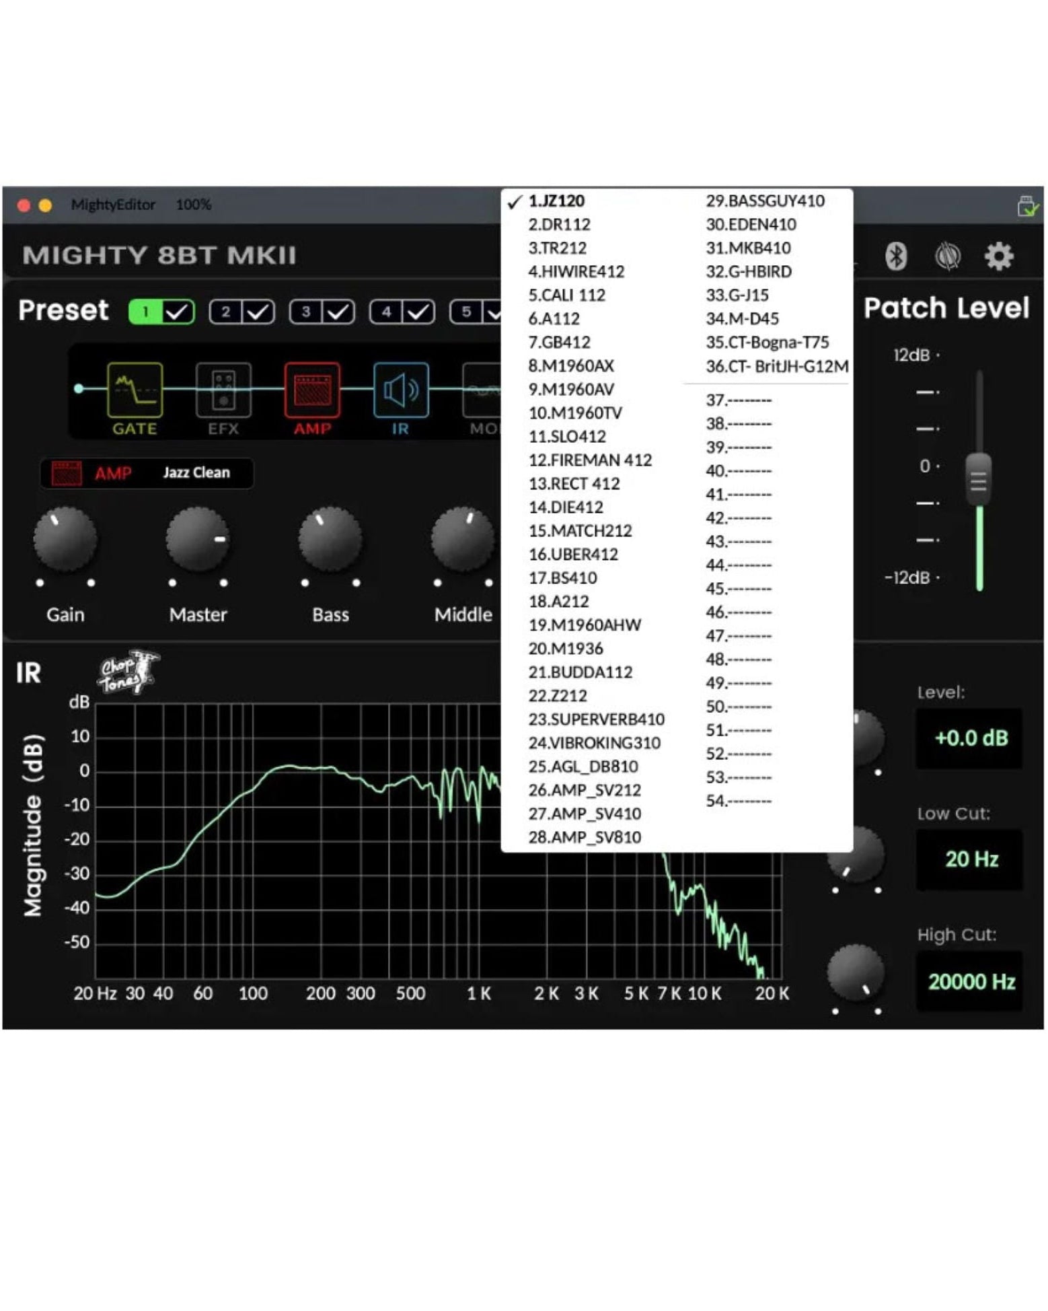Select preset number 4
The image size is (1048, 1311).
coord(386,312)
